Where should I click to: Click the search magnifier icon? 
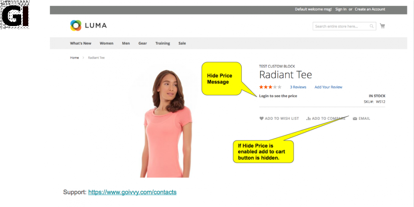372,26
